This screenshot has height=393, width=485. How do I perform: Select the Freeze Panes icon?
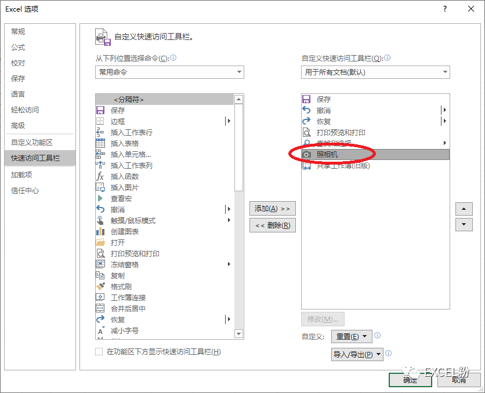[100, 264]
